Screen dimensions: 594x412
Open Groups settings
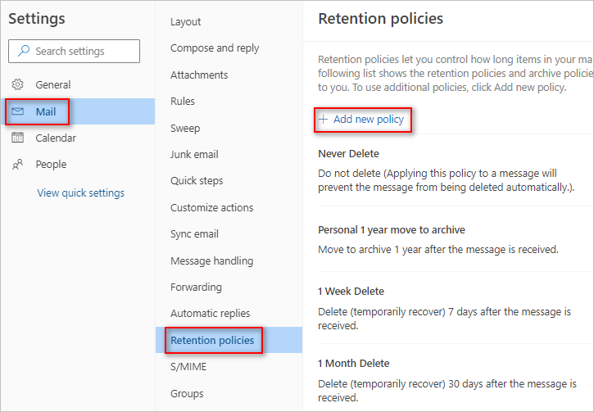187,393
